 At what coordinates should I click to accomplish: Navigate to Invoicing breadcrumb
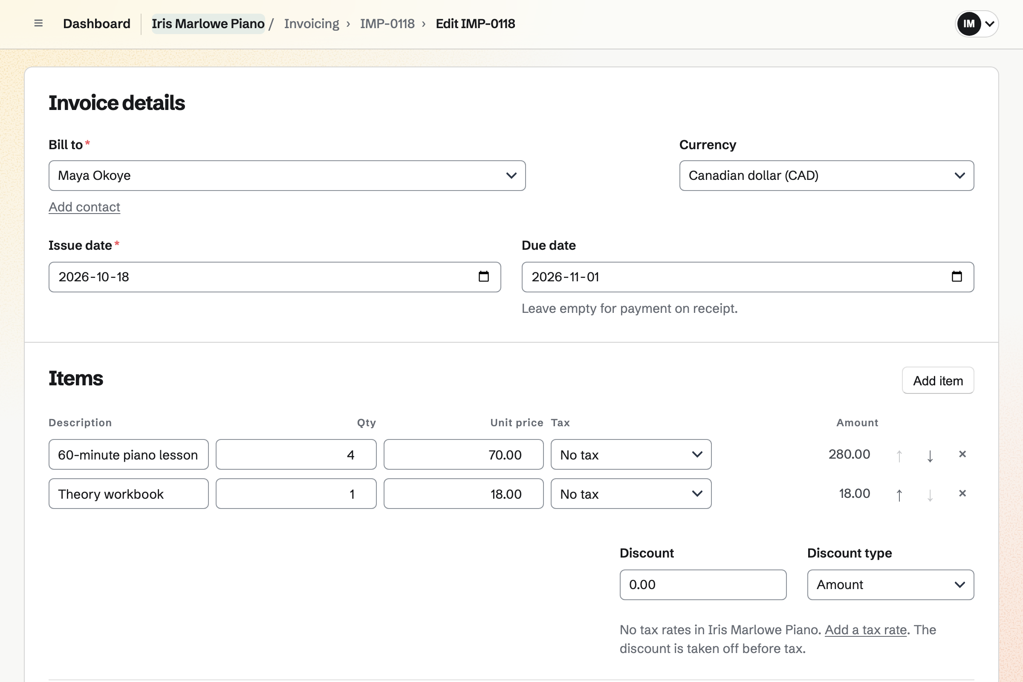pyautogui.click(x=312, y=23)
